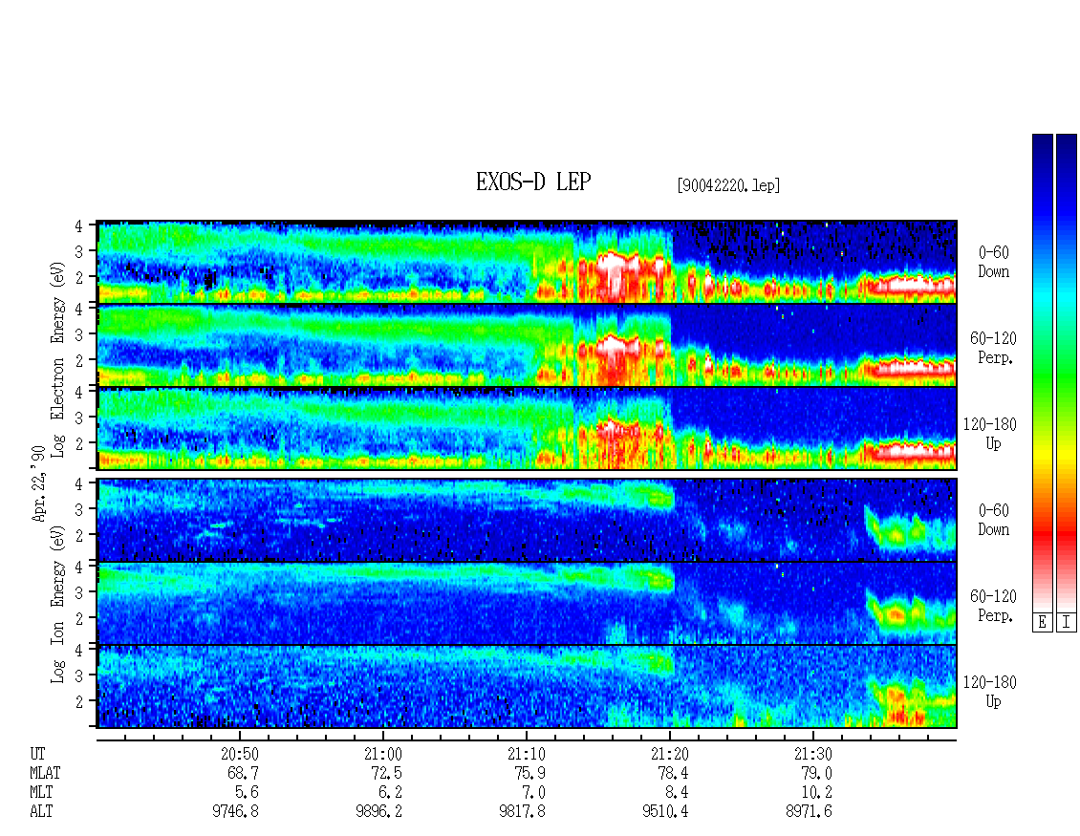Select MLT value 8.4
Image resolution: width=1080 pixels, height=836 pixels.
(677, 793)
